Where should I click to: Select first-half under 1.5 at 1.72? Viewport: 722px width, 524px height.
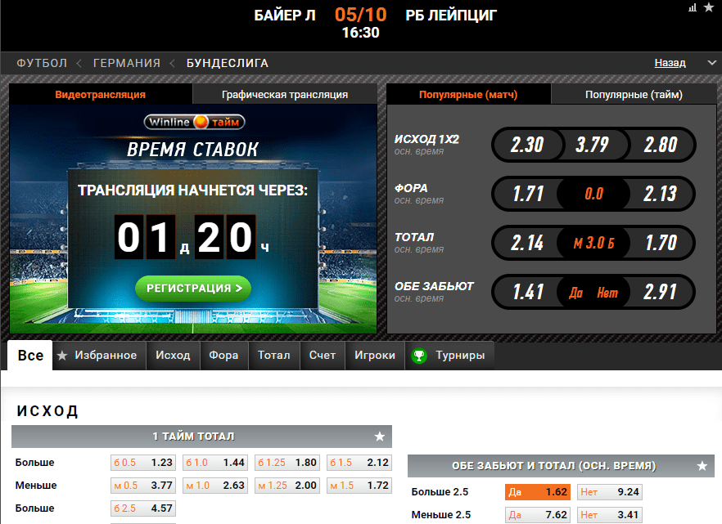coord(359,486)
